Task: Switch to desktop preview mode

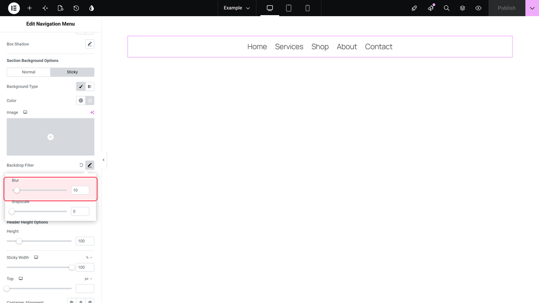Action: pos(270,8)
